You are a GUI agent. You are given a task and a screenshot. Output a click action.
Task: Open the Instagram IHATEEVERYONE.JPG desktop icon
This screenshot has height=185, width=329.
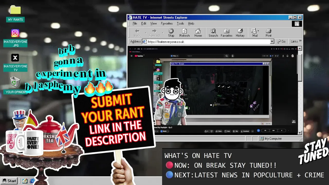click(15, 33)
